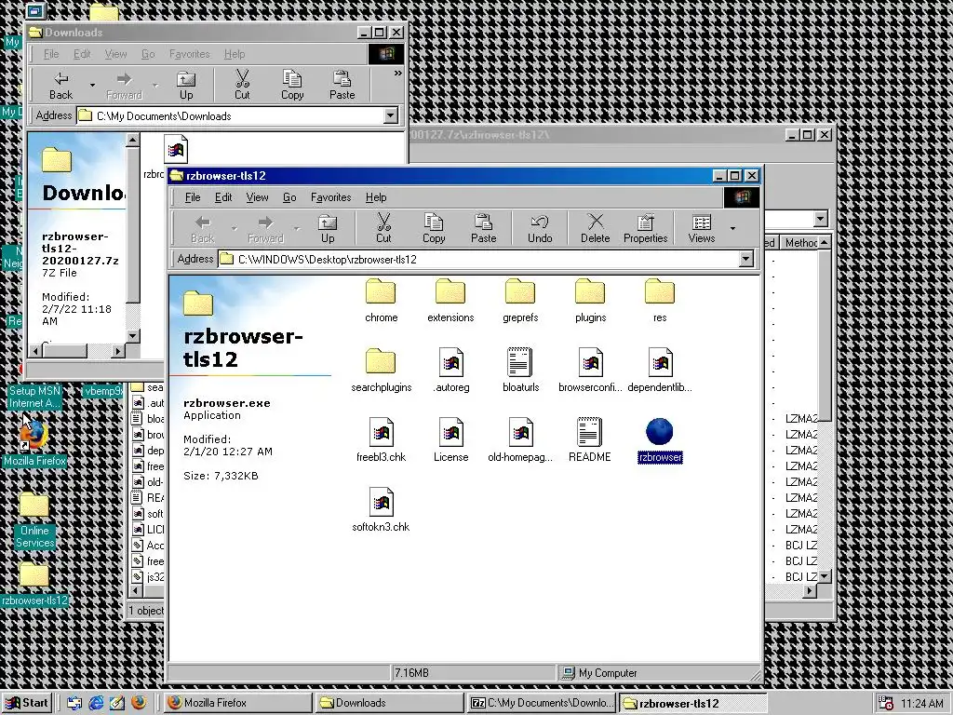This screenshot has width=953, height=715.
Task: Show more toolbar buttons chevron in Downloads
Action: [x=397, y=73]
